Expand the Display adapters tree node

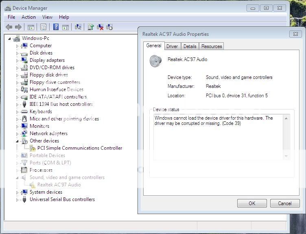(17, 60)
